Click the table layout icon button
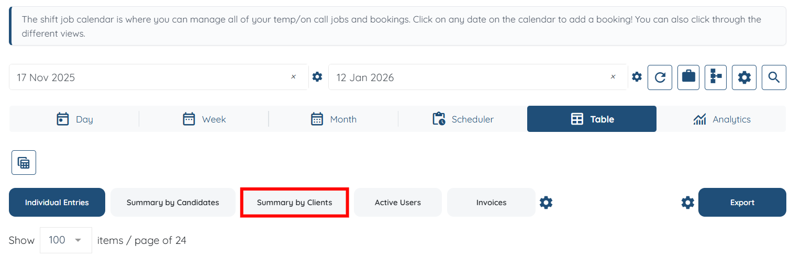Viewport: 801px width, 257px height. pos(24,162)
